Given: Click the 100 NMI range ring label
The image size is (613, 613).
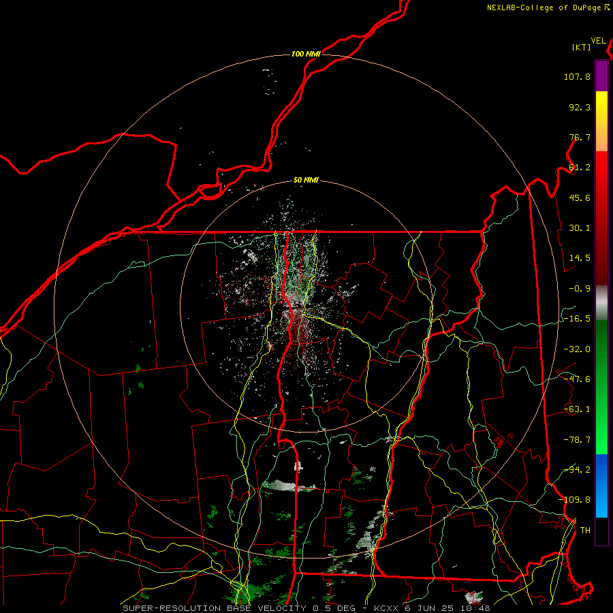Looking at the screenshot, I should [306, 54].
